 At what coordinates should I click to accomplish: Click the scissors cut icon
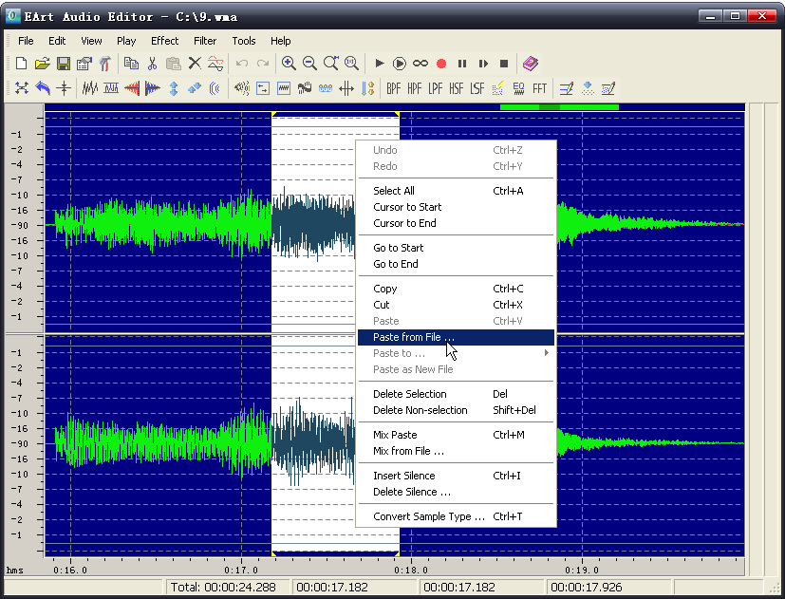(x=152, y=64)
